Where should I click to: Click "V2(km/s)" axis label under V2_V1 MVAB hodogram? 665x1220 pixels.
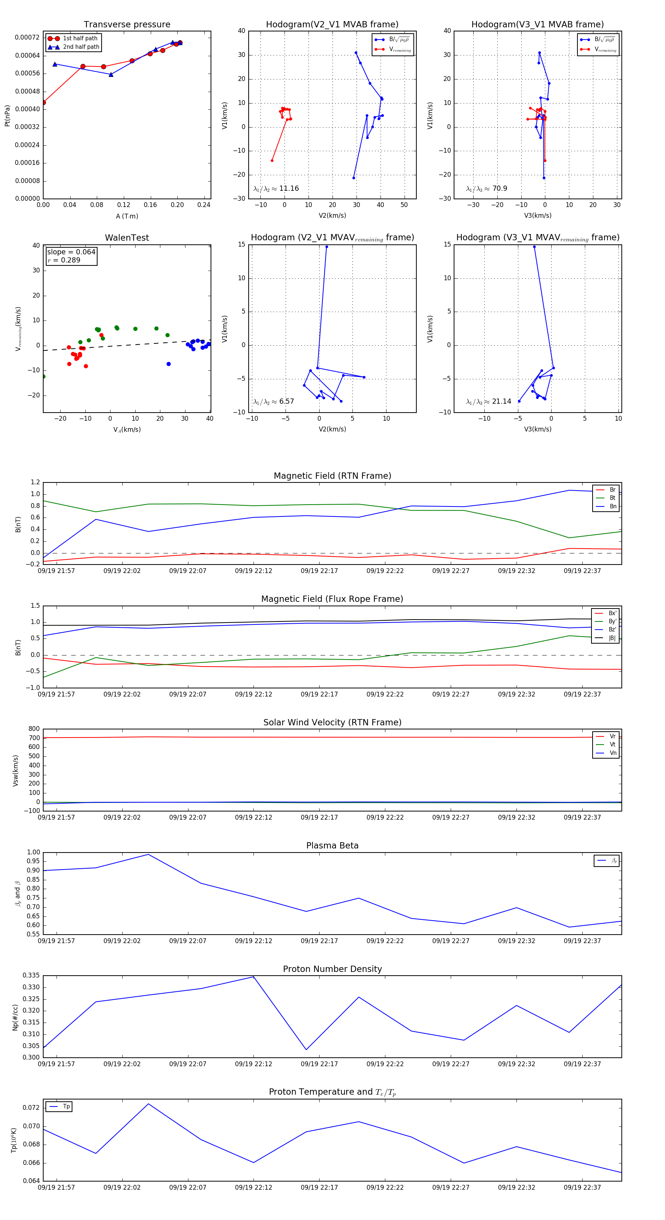[332, 216]
